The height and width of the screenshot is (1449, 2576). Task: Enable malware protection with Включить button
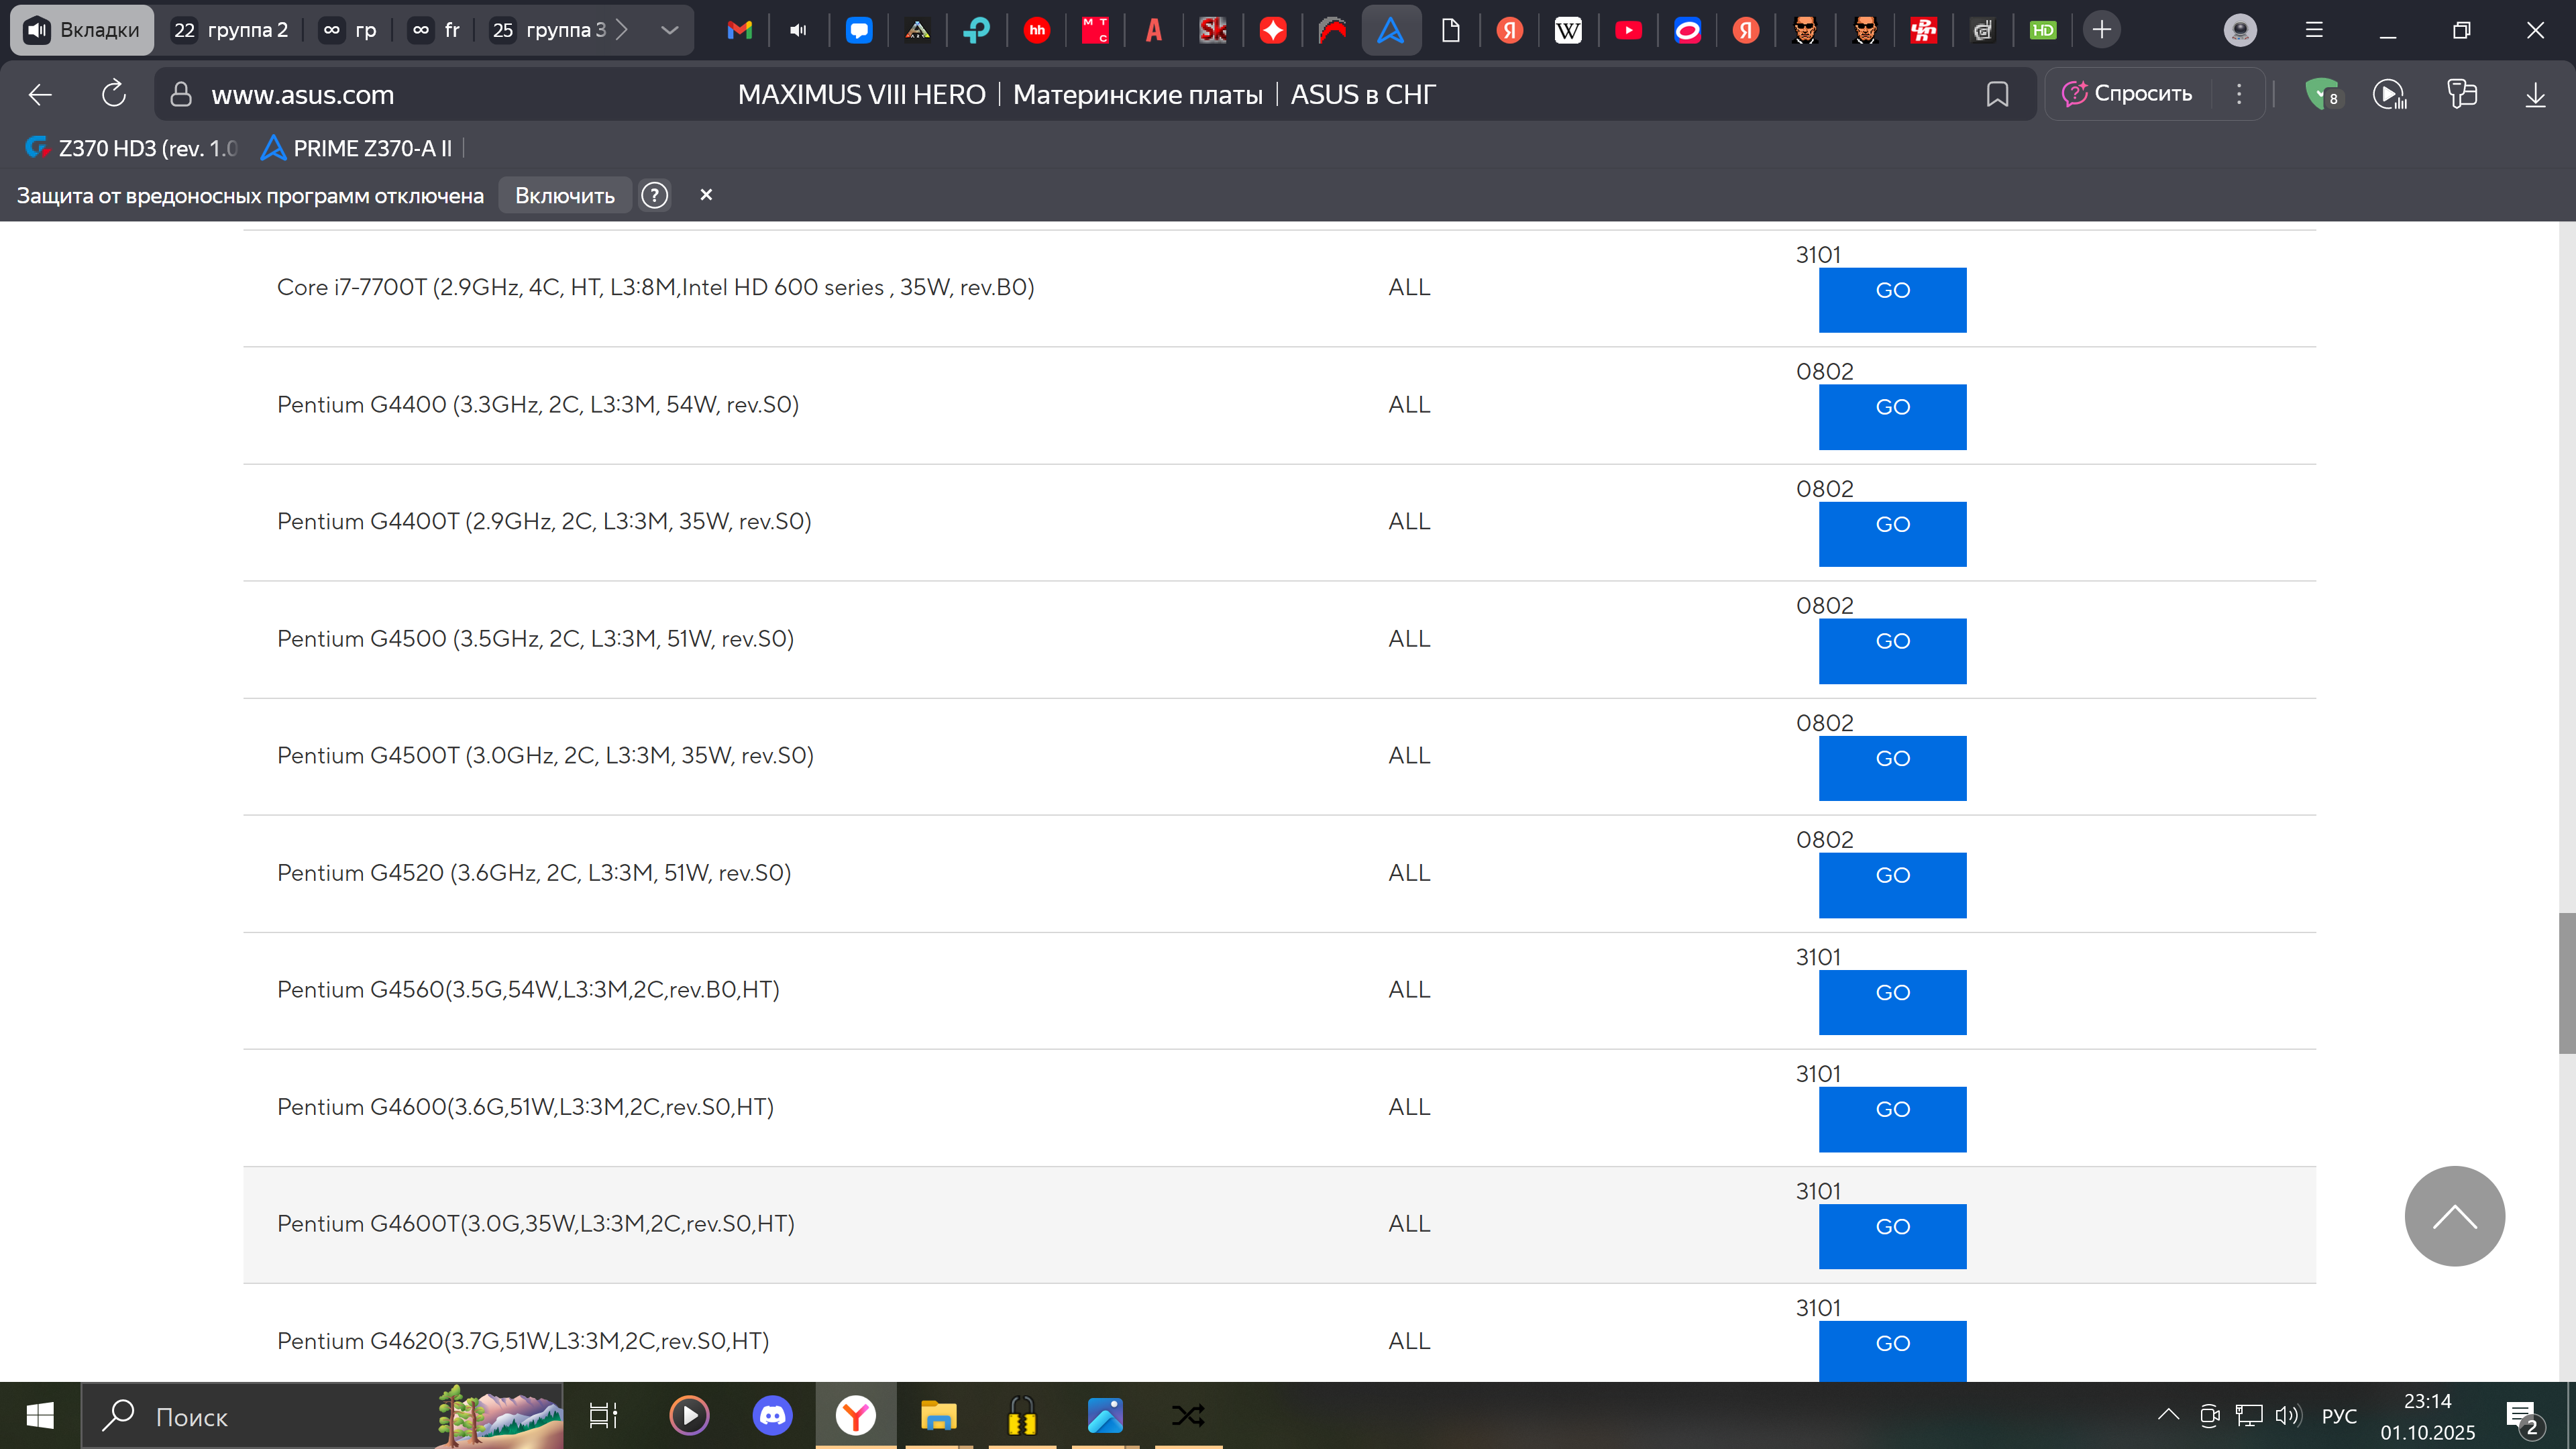point(564,195)
